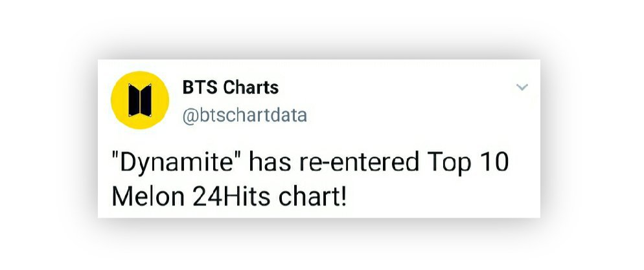Click the black BTS logo inside the avatar
The width and height of the screenshot is (644, 270).
click(x=140, y=100)
